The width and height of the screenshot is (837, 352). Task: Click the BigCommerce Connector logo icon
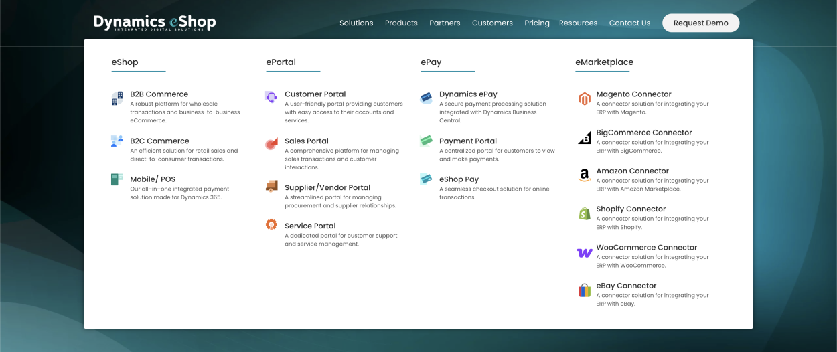coord(585,137)
